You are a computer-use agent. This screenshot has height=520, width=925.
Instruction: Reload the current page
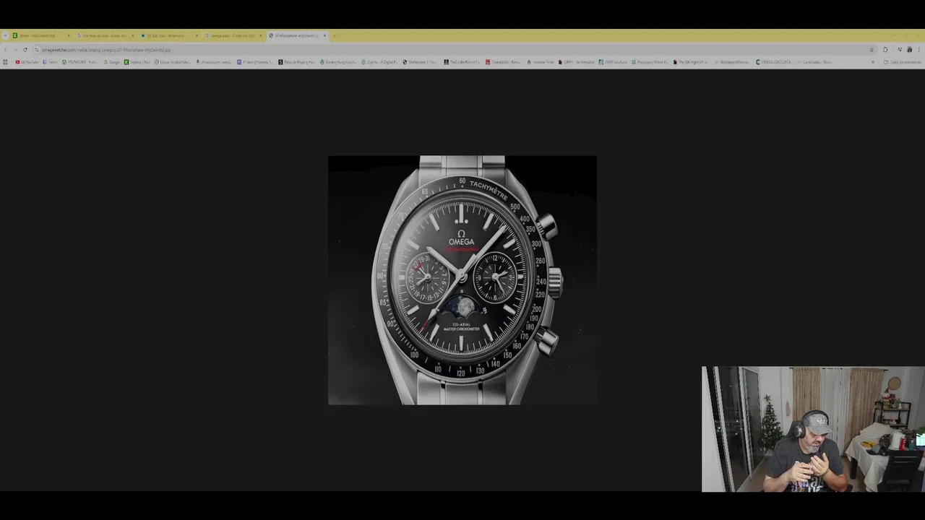[x=25, y=50]
